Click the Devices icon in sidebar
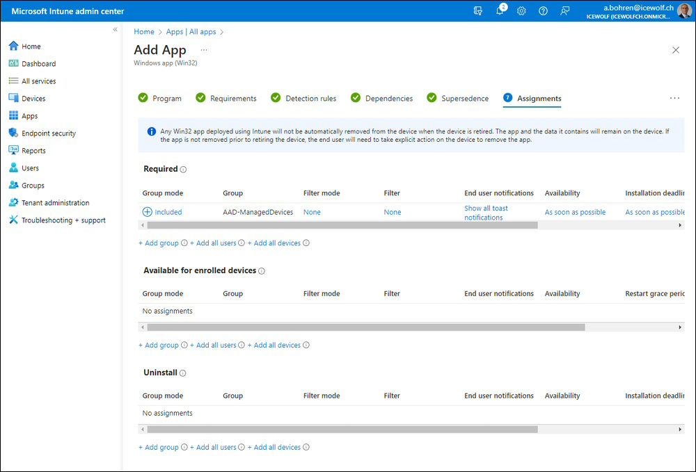 coord(13,99)
